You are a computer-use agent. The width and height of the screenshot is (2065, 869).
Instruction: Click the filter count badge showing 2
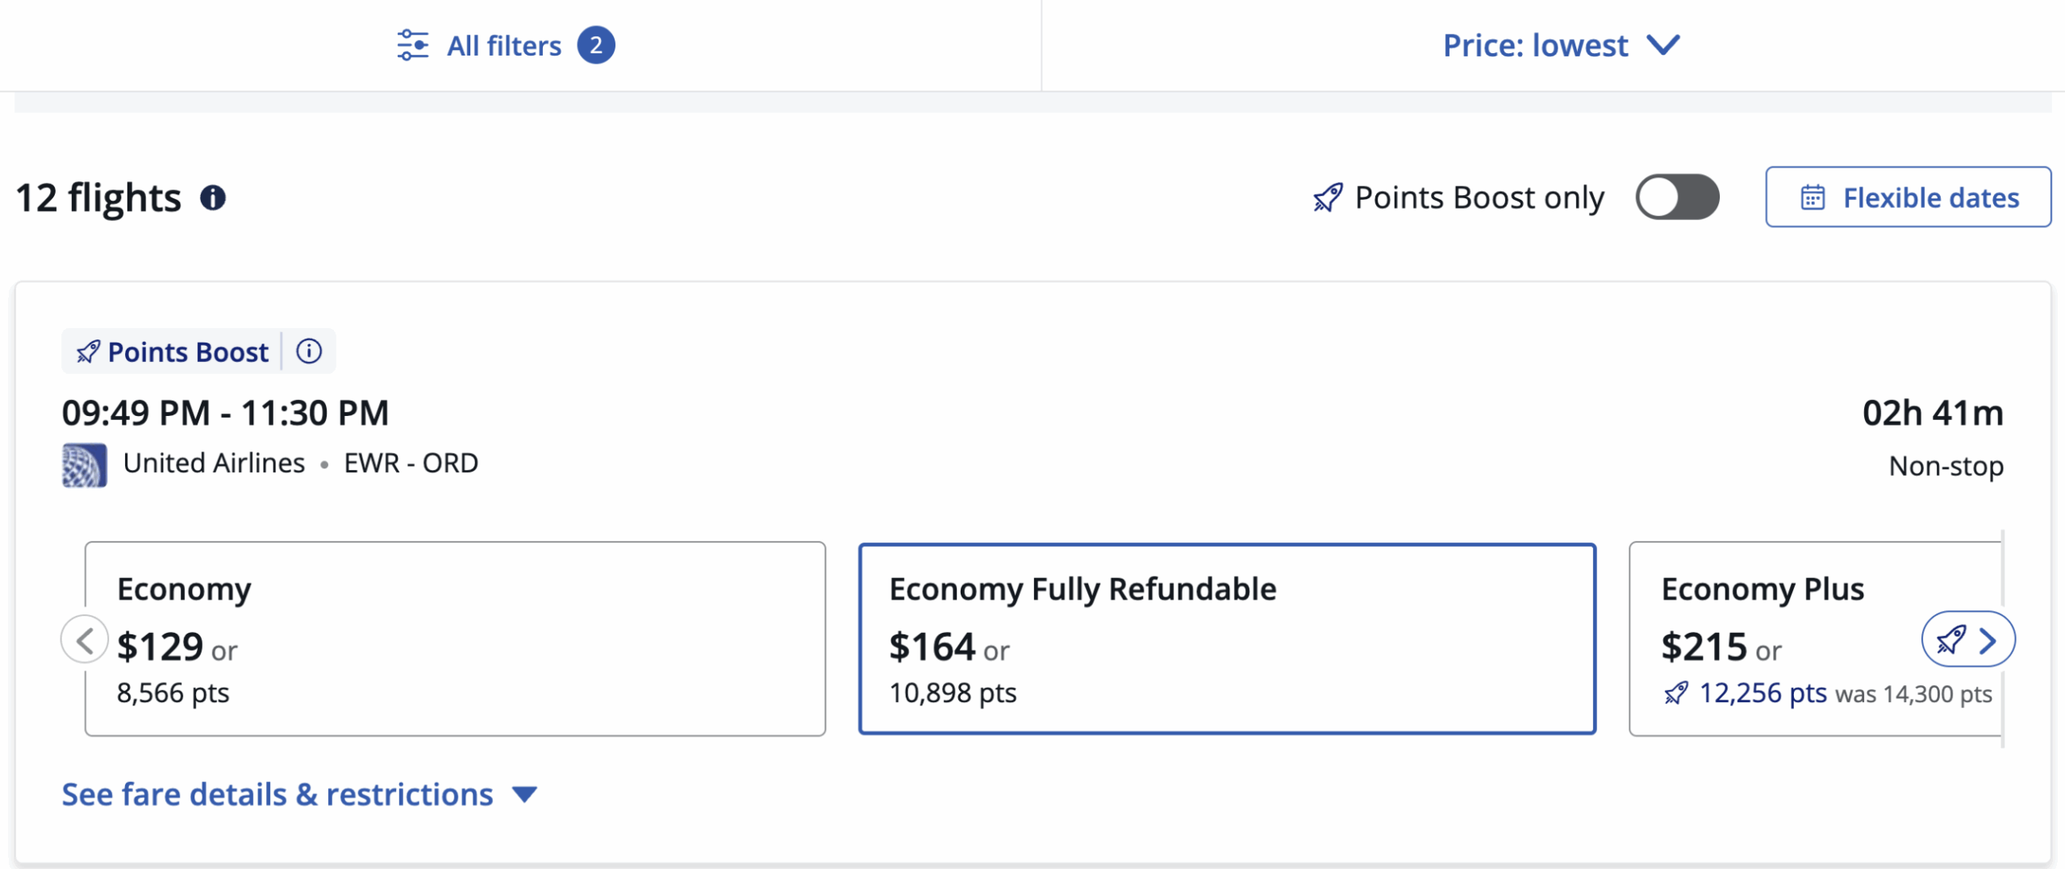(x=595, y=45)
